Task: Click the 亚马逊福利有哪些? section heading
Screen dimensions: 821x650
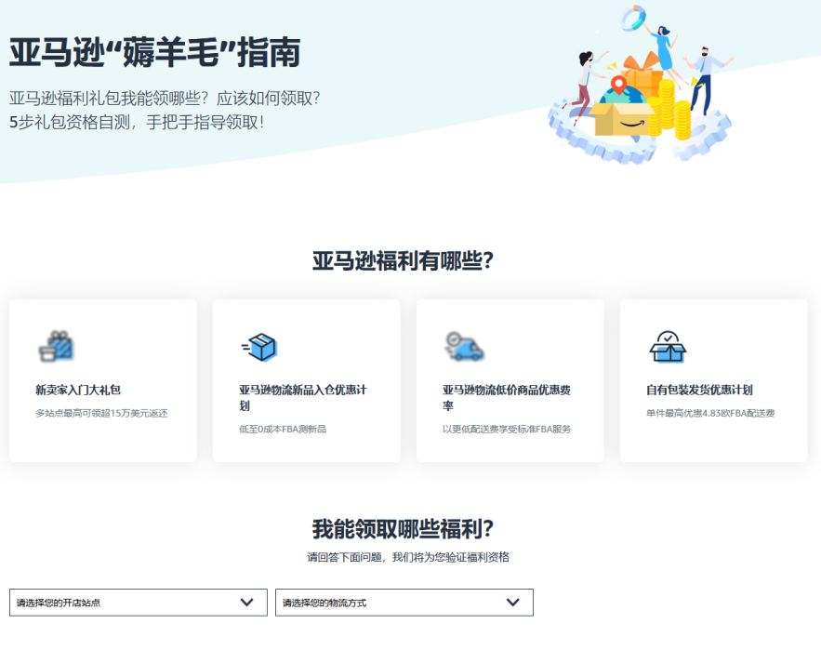Action: pos(404,261)
